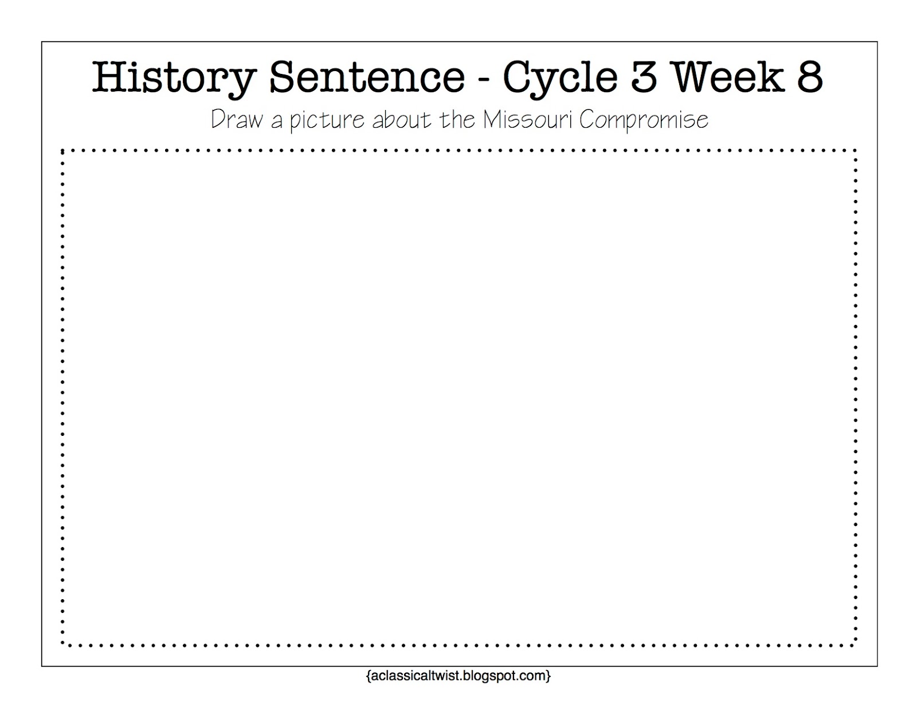
Task: Click the bottom-left corner of dotted box
Action: (x=62, y=644)
